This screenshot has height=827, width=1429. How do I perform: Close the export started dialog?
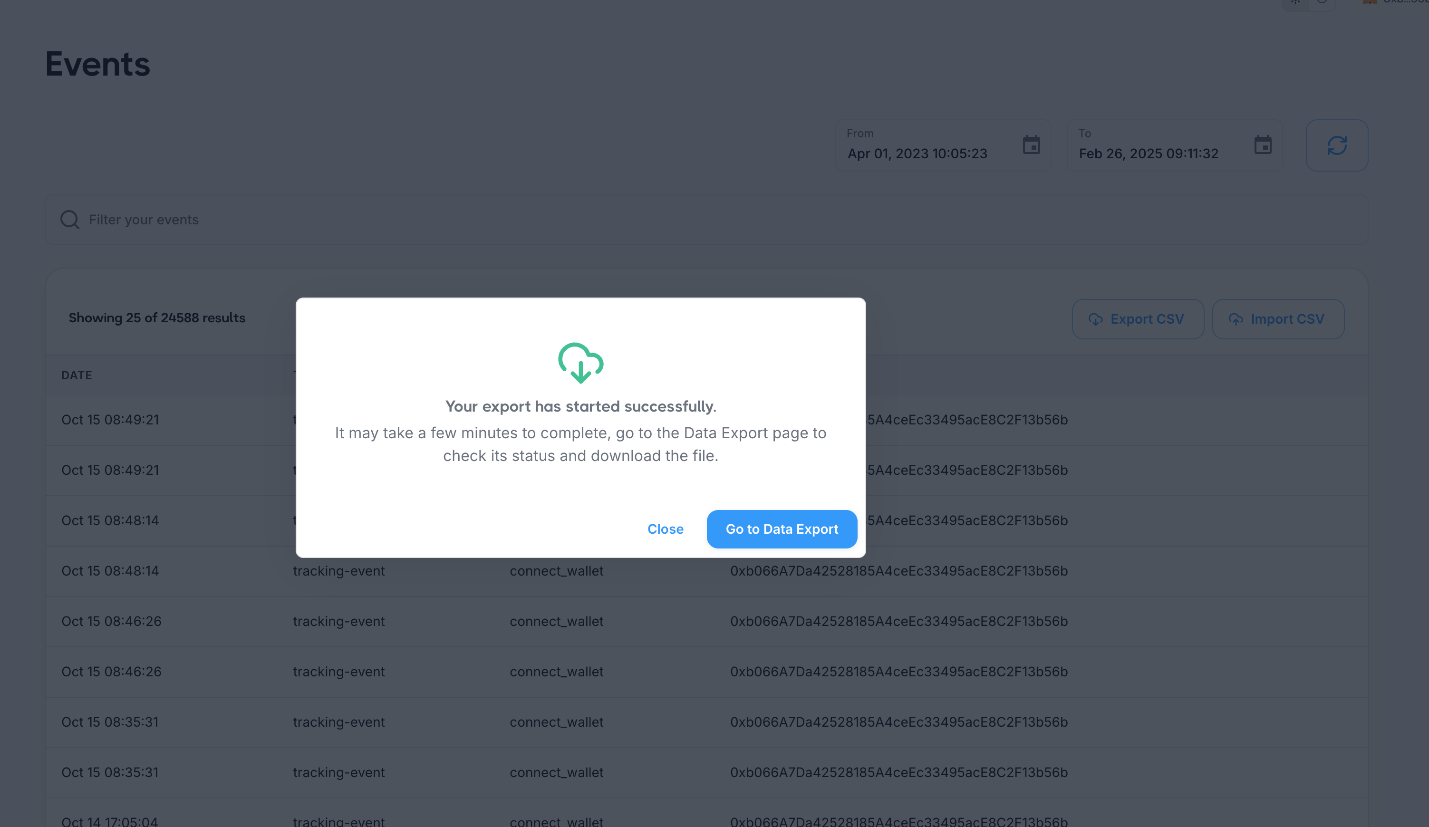665,529
